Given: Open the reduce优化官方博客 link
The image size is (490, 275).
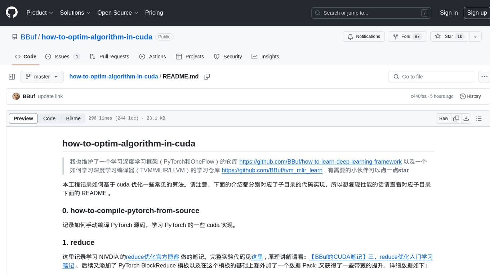Looking at the screenshot, I should click(152, 257).
